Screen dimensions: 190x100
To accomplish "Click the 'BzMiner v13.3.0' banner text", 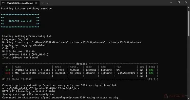I will coord(20,21).
